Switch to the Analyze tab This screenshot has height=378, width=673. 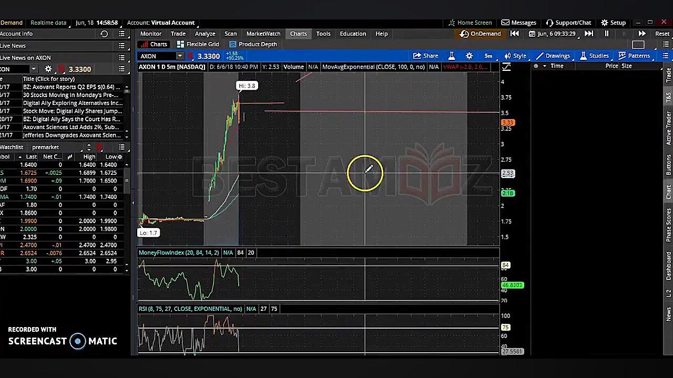(205, 34)
